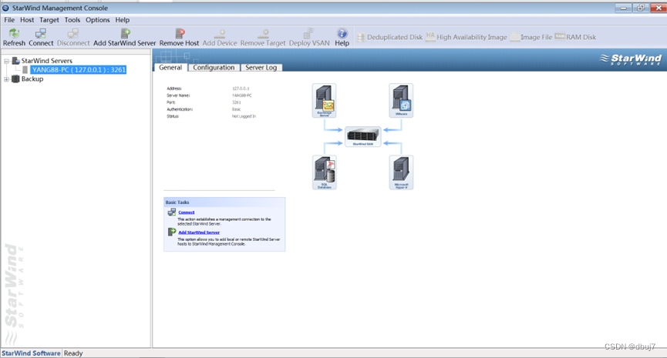Click the StarWind app icon in title bar
The height and width of the screenshot is (358, 667).
point(5,8)
